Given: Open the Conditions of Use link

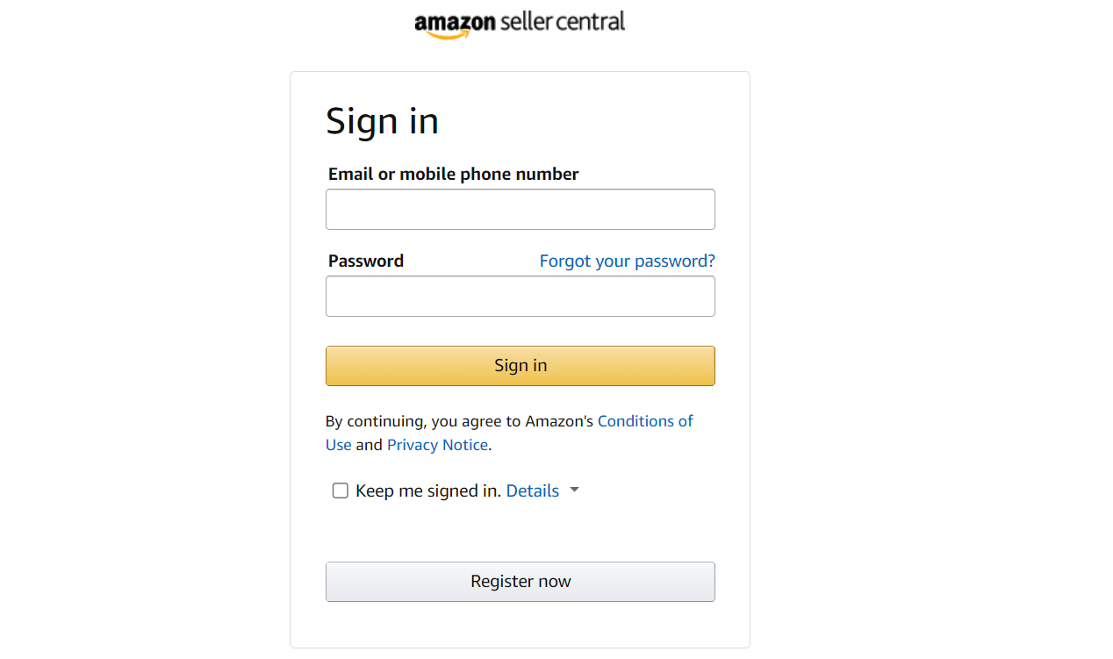Looking at the screenshot, I should coord(645,421).
